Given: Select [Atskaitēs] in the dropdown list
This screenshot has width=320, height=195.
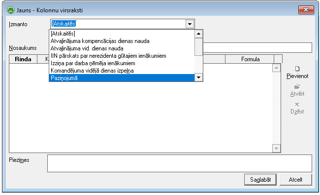Looking at the screenshot, I should pyautogui.click(x=122, y=34).
